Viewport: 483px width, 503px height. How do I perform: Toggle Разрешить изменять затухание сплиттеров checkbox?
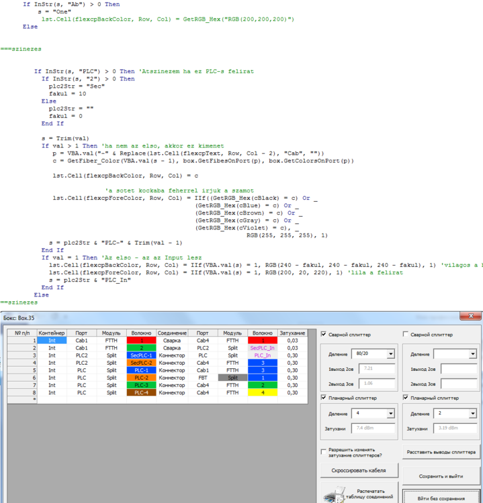[324, 452]
